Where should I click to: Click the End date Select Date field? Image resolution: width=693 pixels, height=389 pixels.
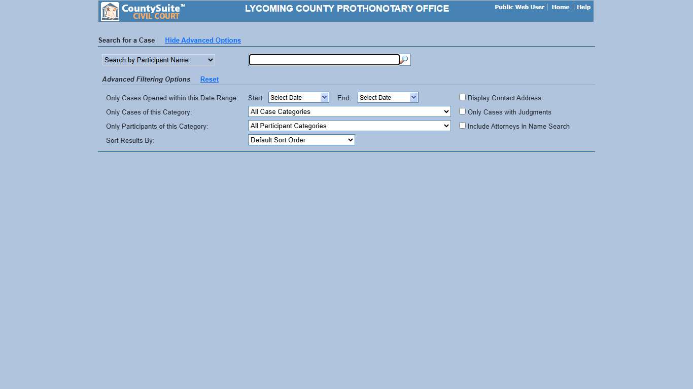384,97
